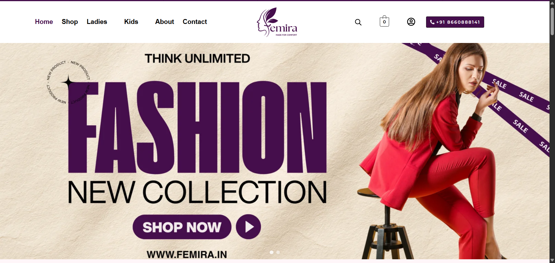Call the +91 8660888141 button
This screenshot has height=263, width=555.
455,22
